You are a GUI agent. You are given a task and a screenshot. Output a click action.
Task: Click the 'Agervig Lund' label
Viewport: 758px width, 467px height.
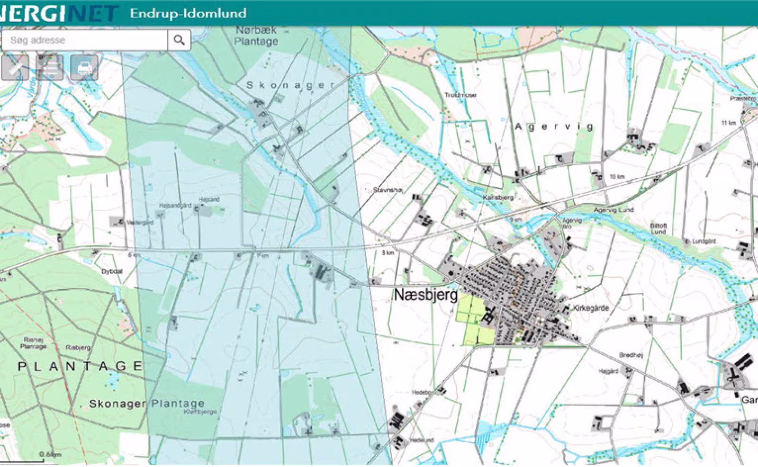(x=614, y=209)
